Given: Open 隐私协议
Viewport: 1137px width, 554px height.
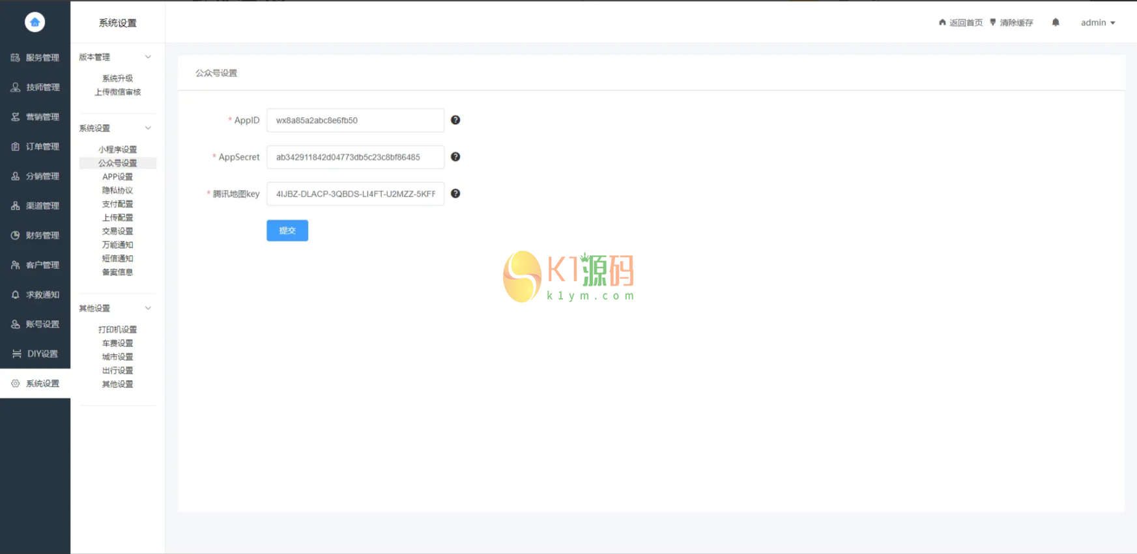Looking at the screenshot, I should [117, 190].
